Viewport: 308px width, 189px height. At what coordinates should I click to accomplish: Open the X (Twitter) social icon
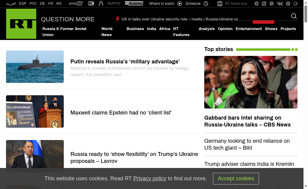coord(272,4)
